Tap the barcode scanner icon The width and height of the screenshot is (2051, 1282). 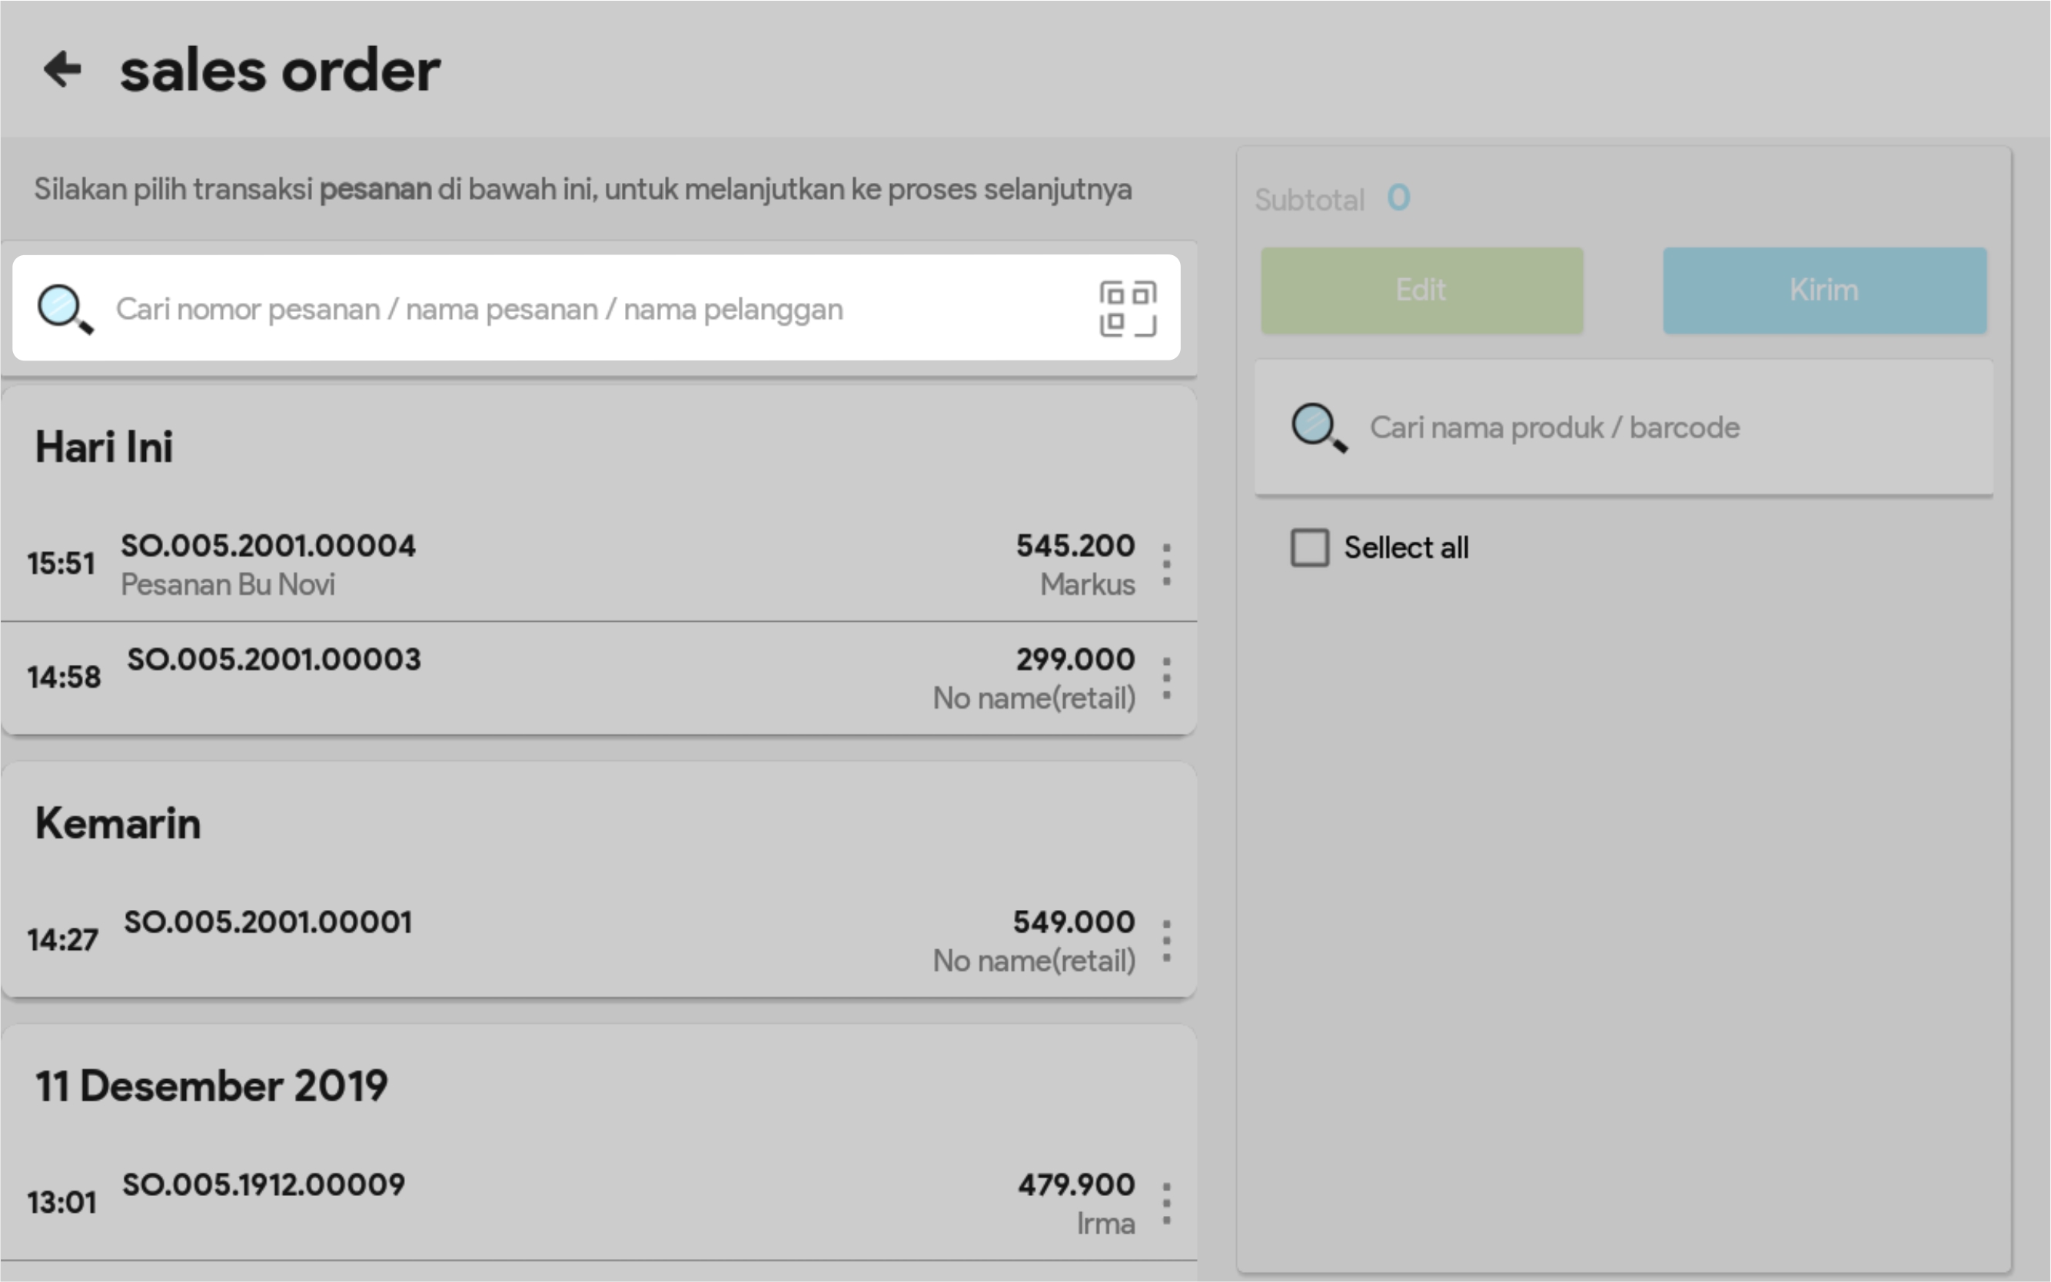(1127, 309)
